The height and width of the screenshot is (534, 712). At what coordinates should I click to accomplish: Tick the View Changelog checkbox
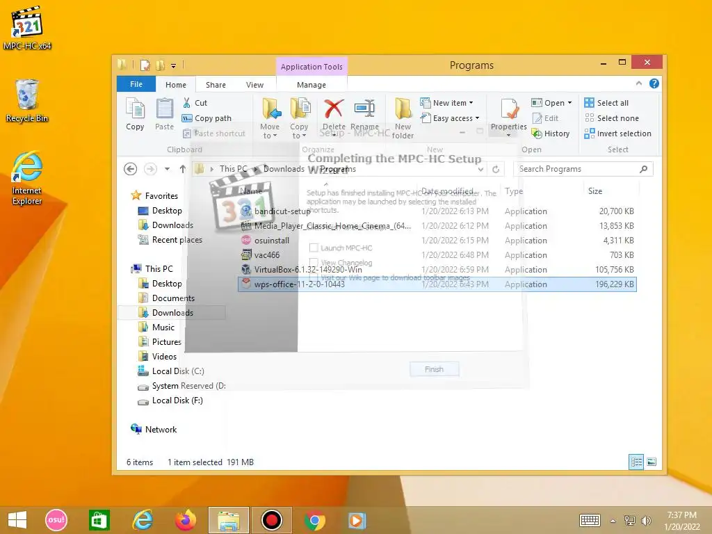pyautogui.click(x=314, y=262)
